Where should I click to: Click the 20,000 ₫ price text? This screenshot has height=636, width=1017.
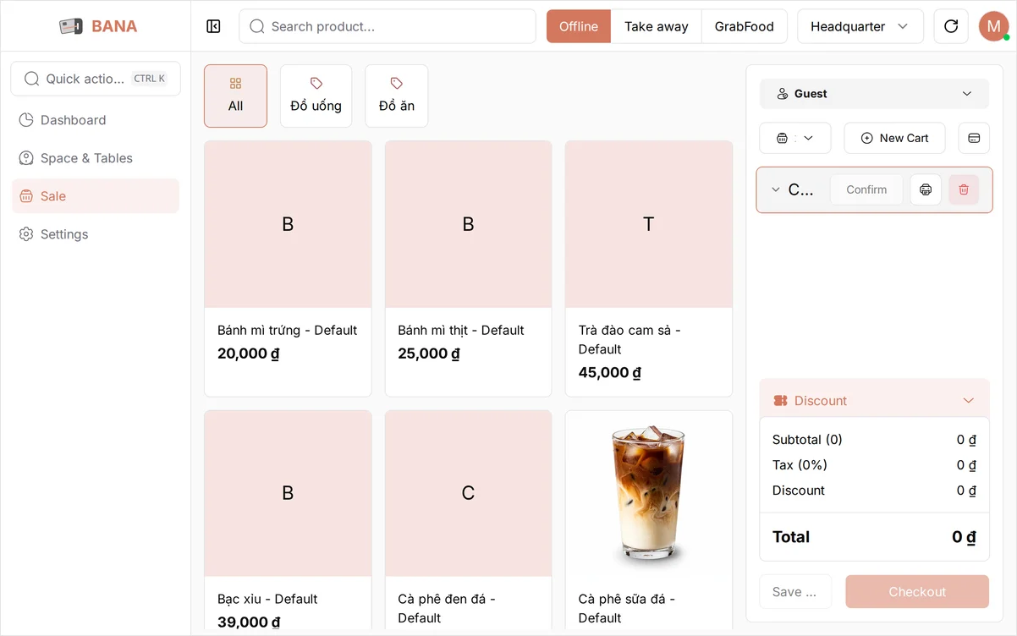[x=249, y=354]
